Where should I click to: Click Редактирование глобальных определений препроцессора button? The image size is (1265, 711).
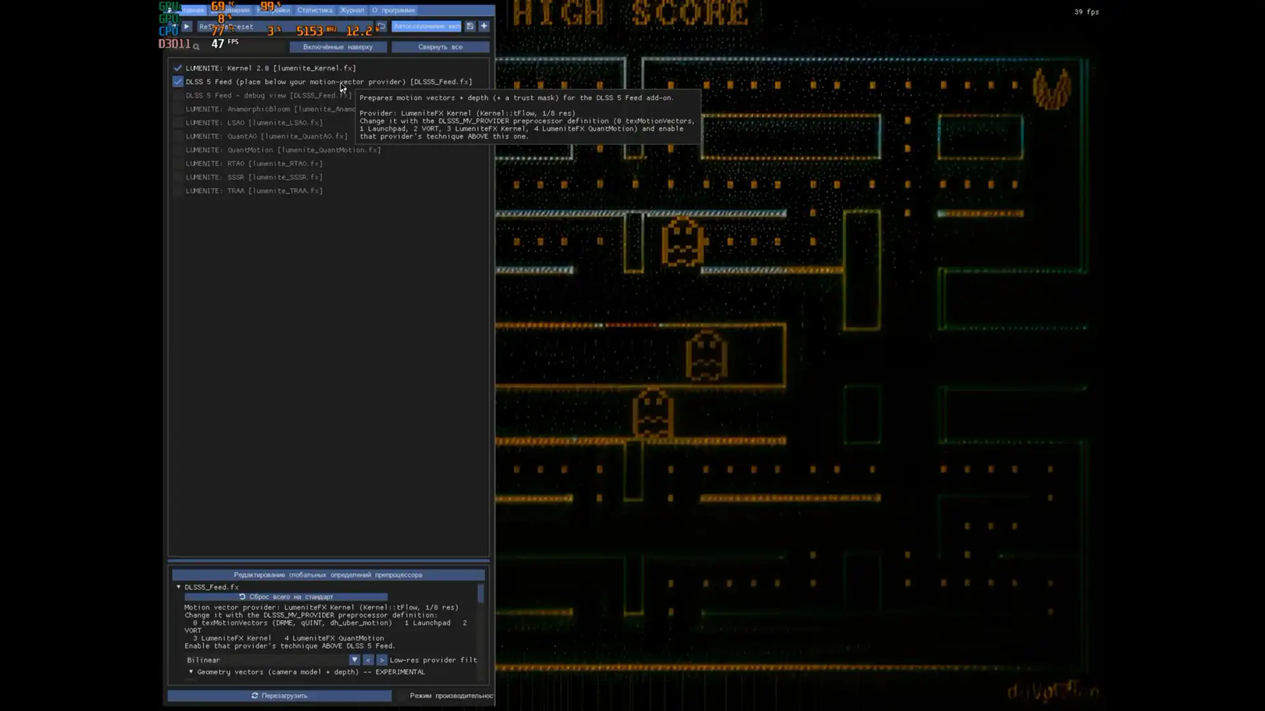(328, 575)
